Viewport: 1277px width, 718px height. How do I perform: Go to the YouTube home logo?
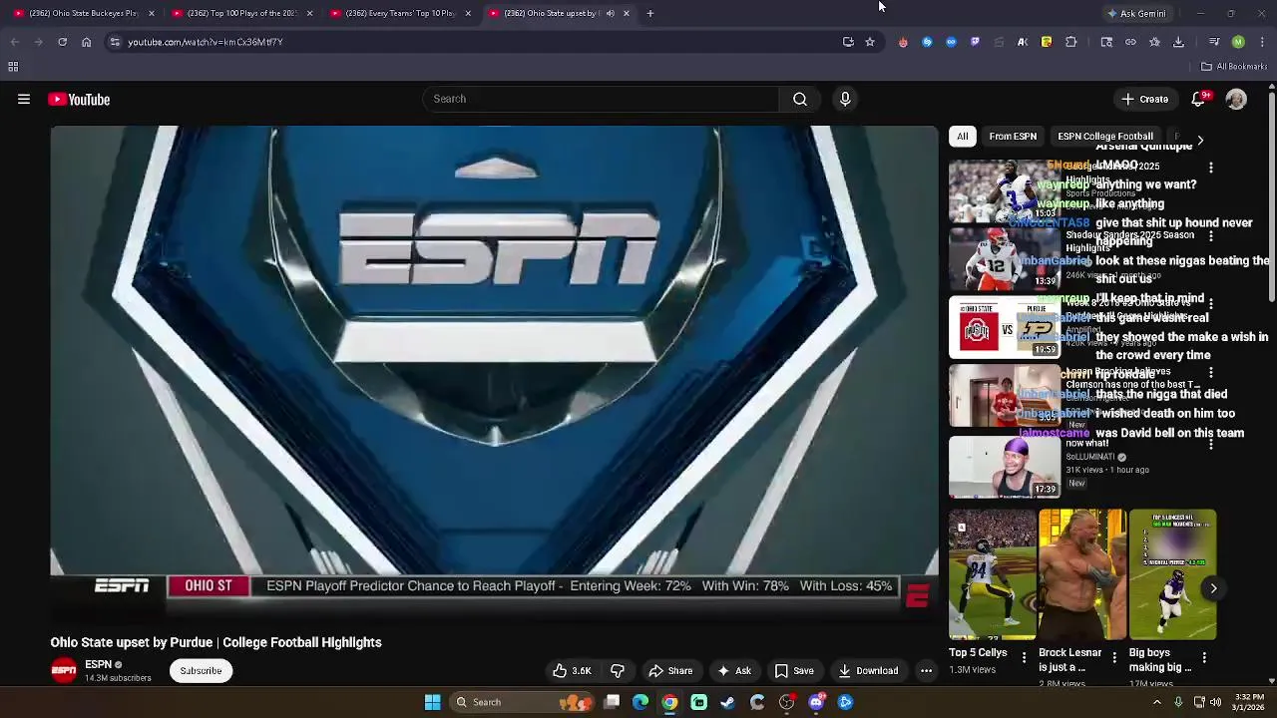point(79,100)
